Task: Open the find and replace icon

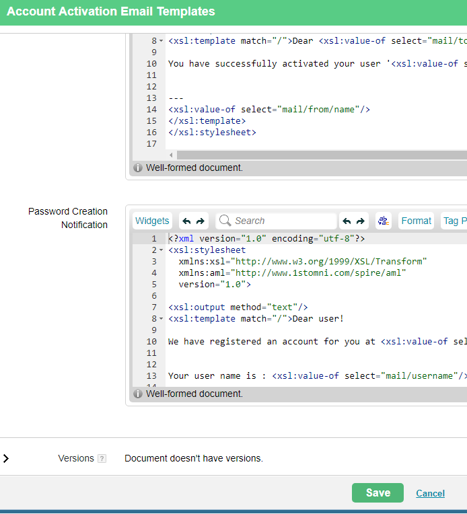Action: 384,221
